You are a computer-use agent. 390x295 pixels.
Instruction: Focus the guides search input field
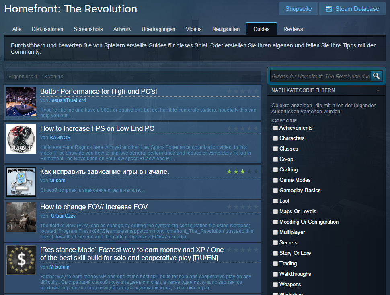point(320,76)
